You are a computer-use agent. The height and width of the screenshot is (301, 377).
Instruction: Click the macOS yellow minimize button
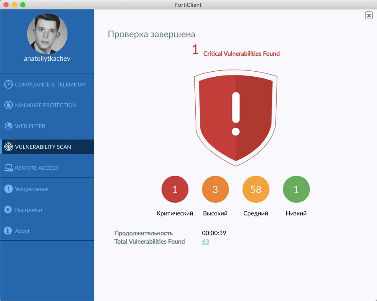point(14,5)
